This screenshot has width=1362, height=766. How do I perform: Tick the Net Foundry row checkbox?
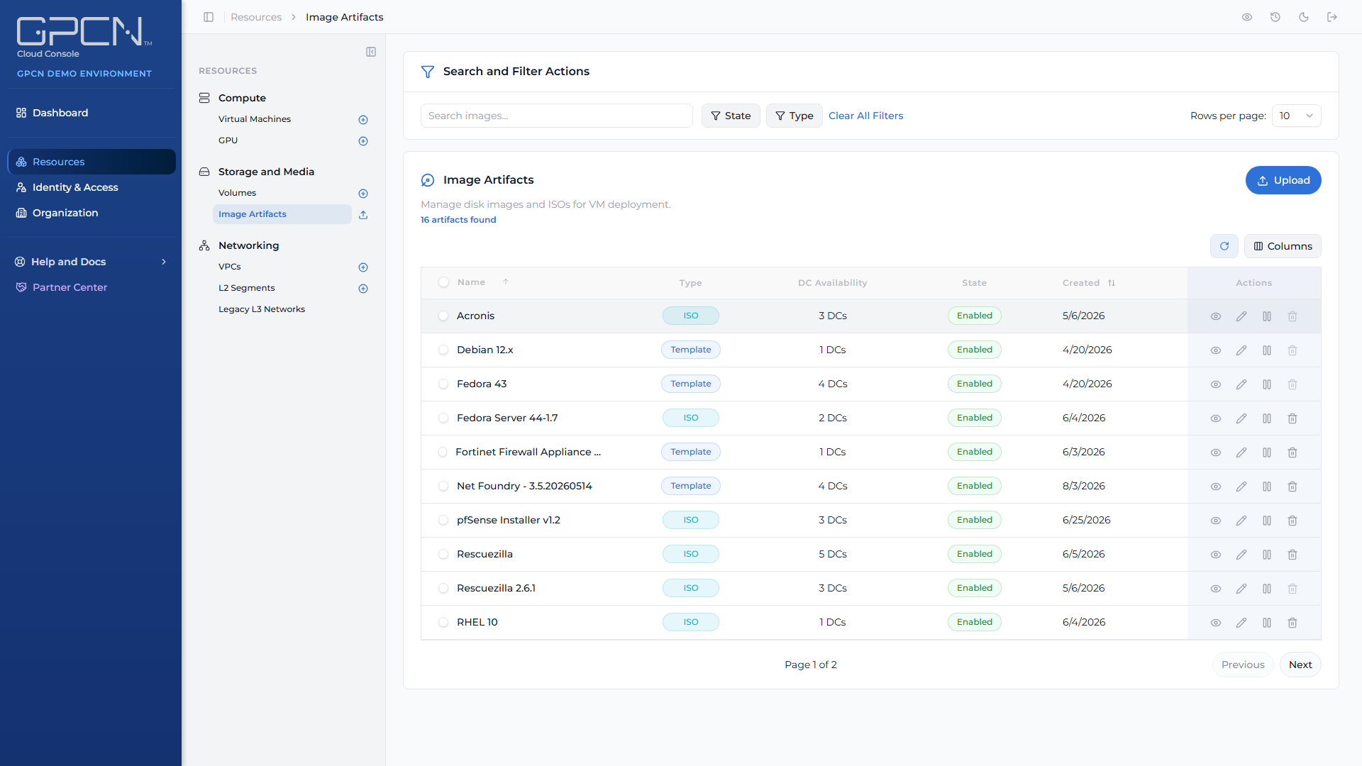[443, 486]
